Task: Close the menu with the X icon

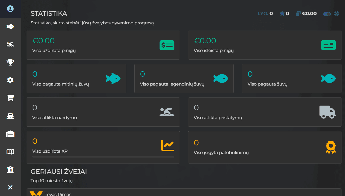Action: tap(10, 187)
